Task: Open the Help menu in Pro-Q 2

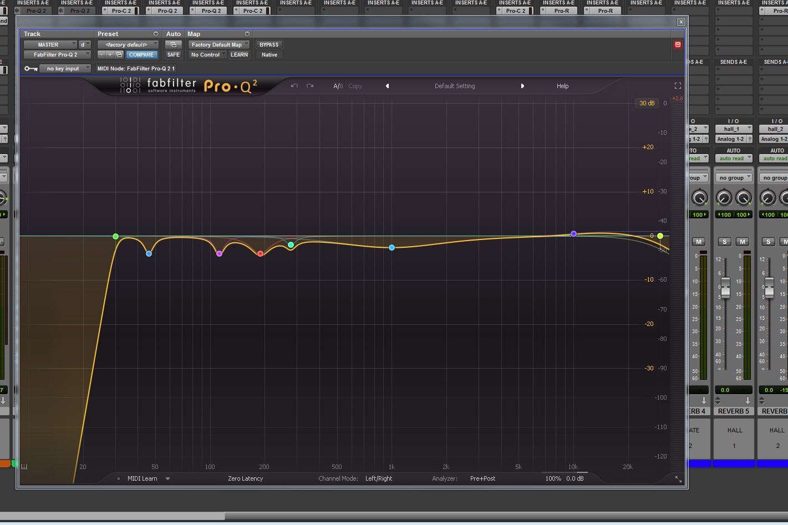Action: 562,86
